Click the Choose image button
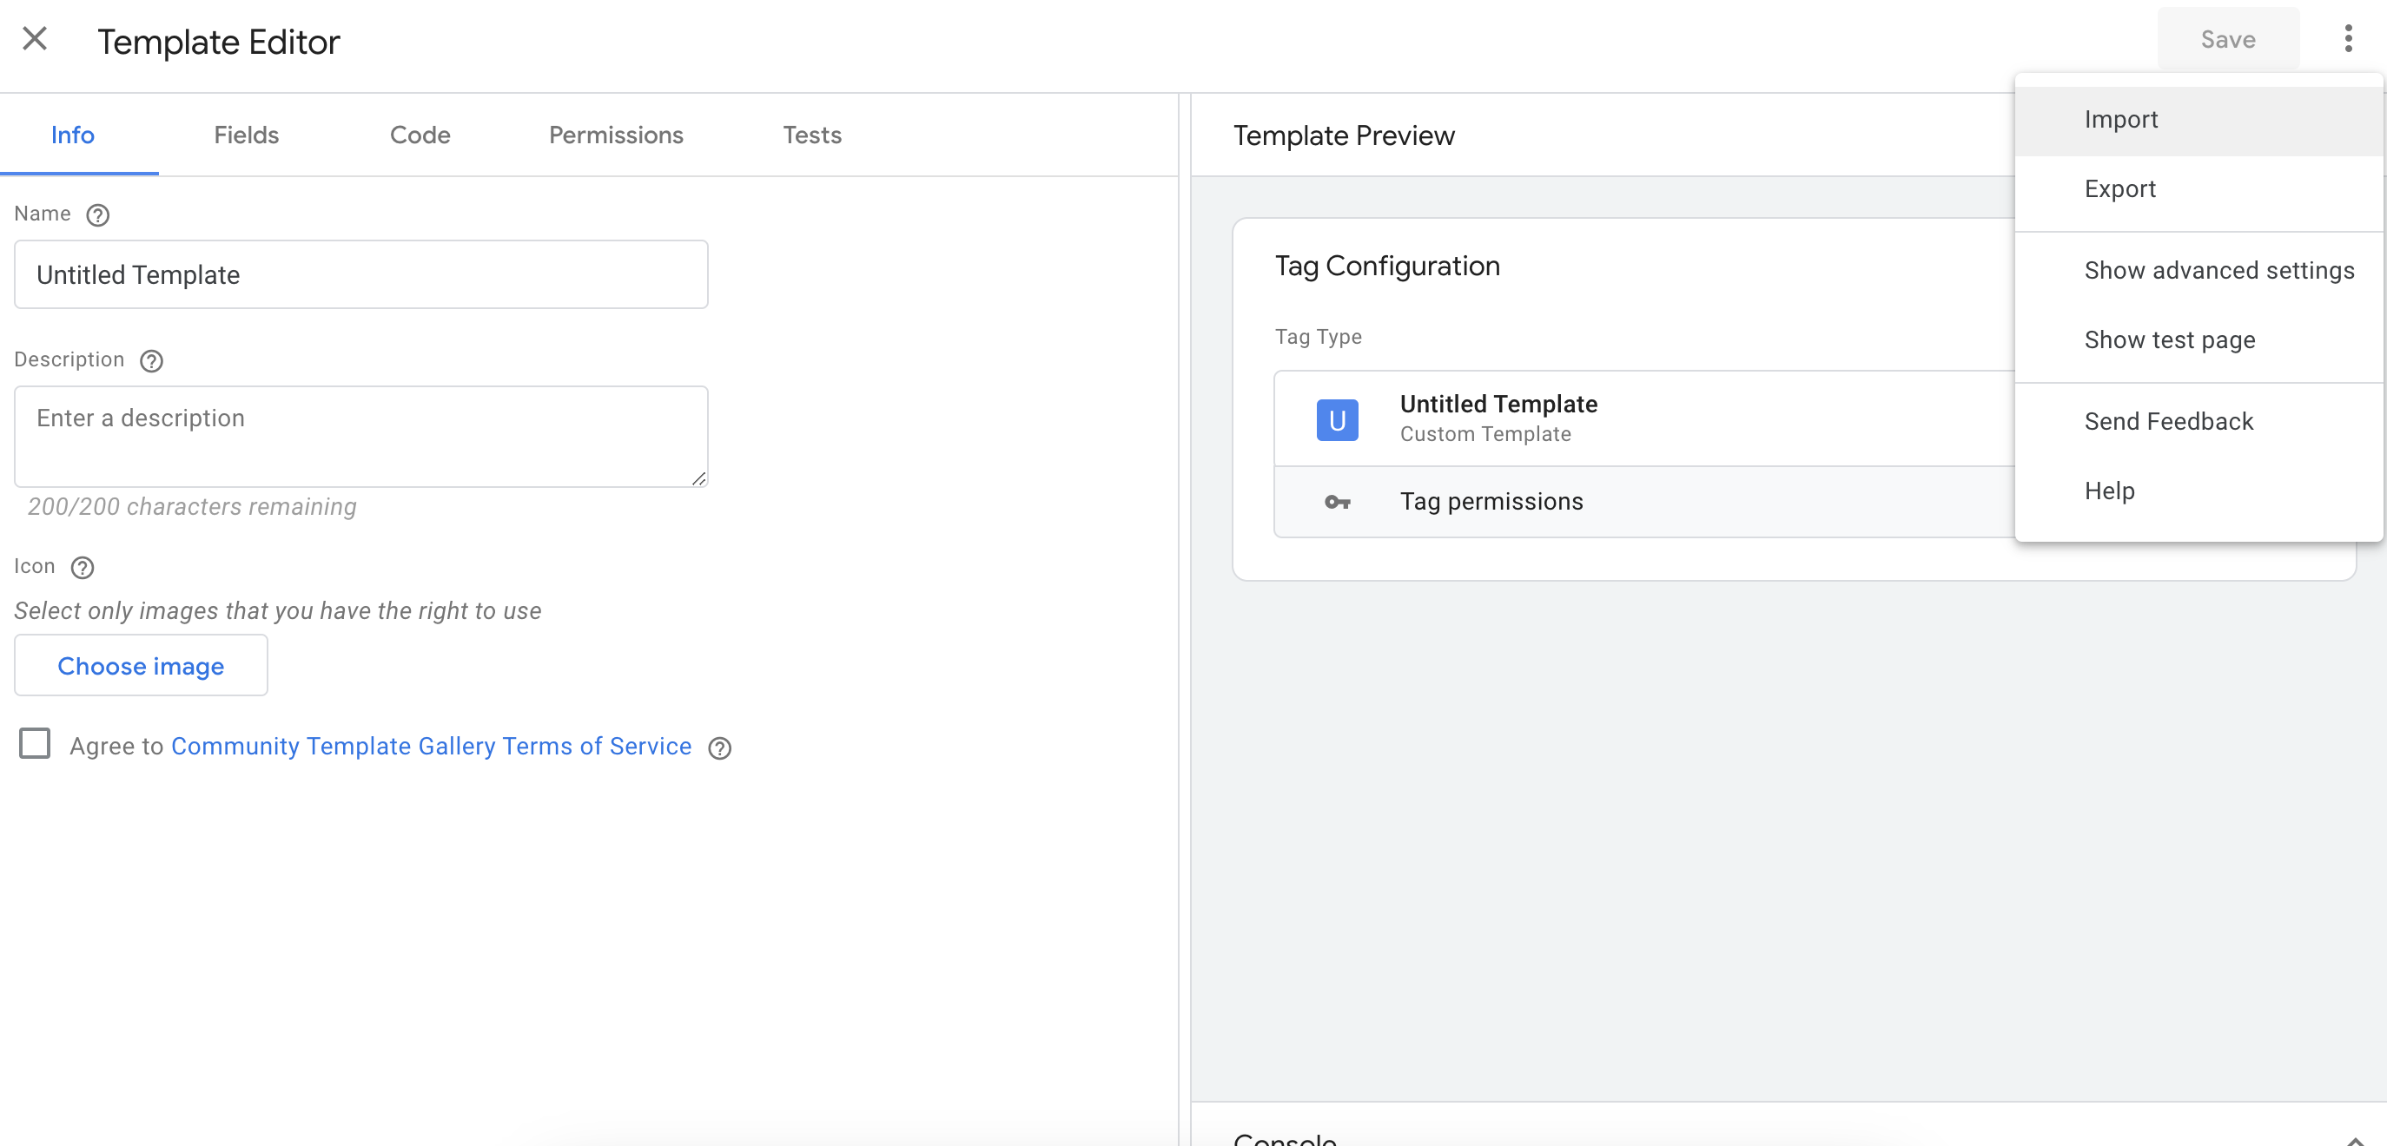2387x1146 pixels. coord(141,665)
